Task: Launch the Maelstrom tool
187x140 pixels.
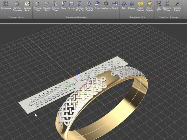Action: pos(106,4)
